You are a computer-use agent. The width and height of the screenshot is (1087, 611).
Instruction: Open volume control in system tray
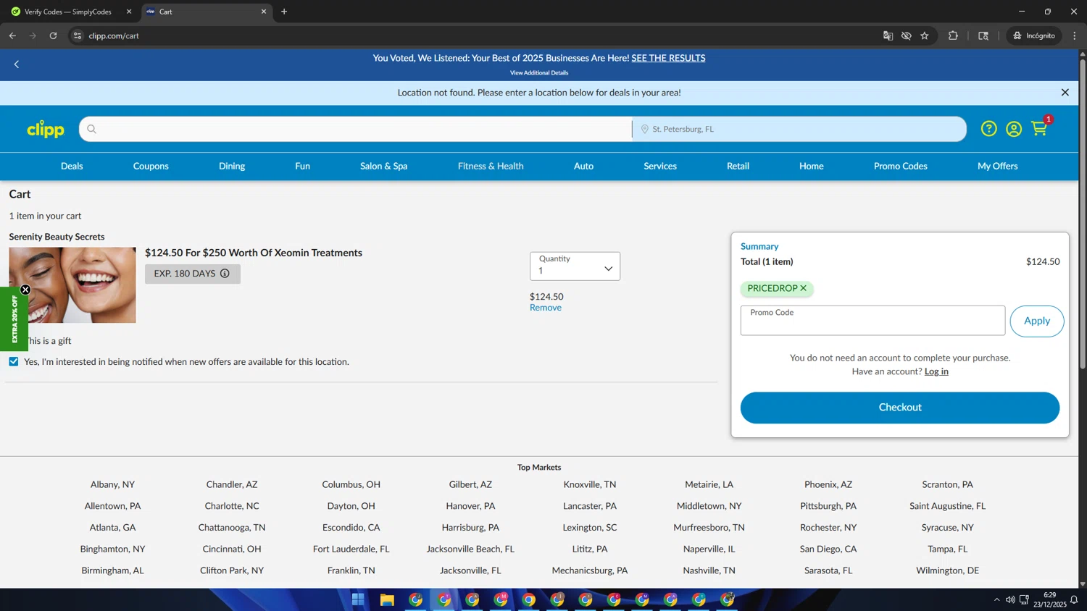(x=1010, y=599)
